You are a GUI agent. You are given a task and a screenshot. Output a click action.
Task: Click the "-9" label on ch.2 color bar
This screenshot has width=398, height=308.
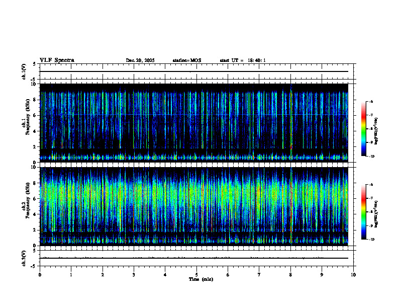tap(371, 225)
